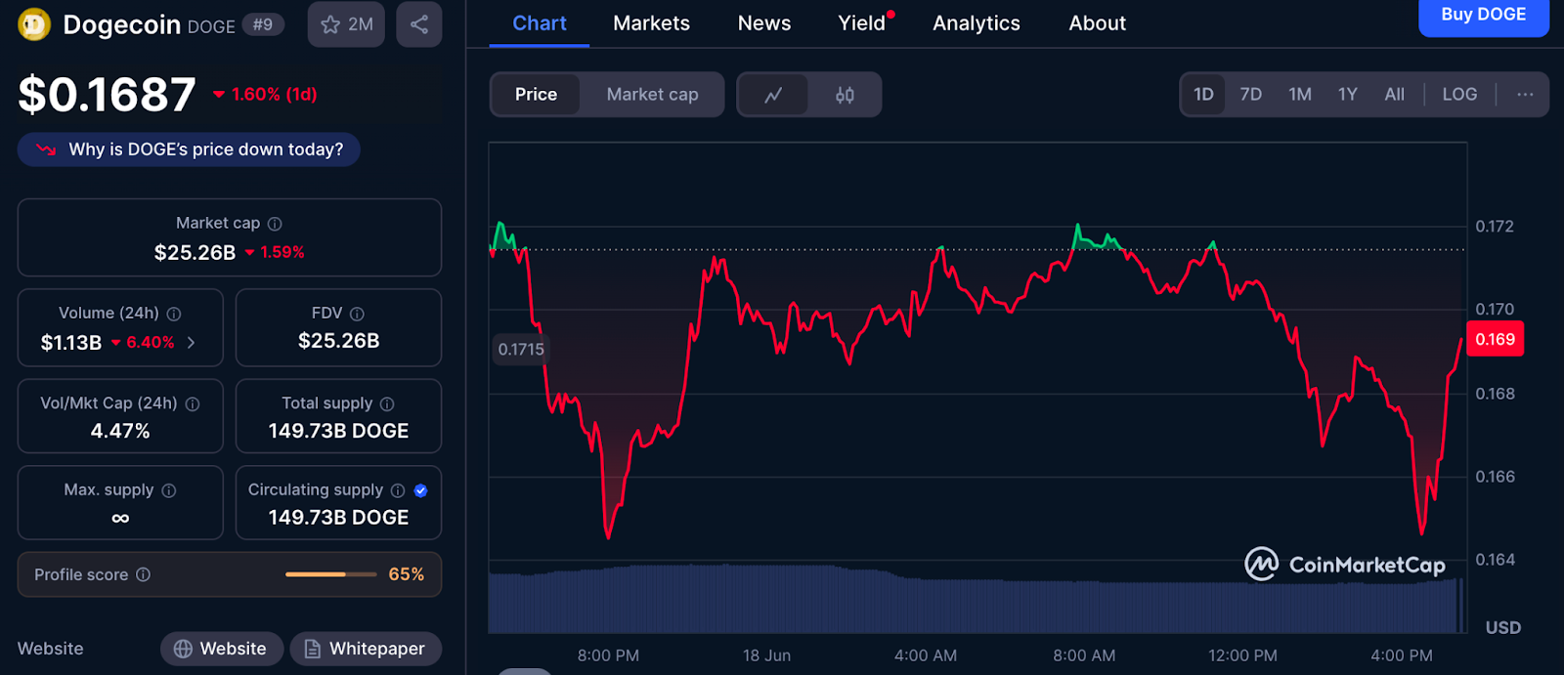This screenshot has height=675, width=1564.
Task: Open the Chart tab
Action: (540, 23)
